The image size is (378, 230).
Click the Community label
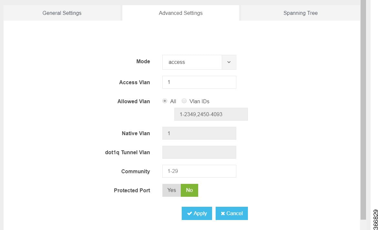136,172
